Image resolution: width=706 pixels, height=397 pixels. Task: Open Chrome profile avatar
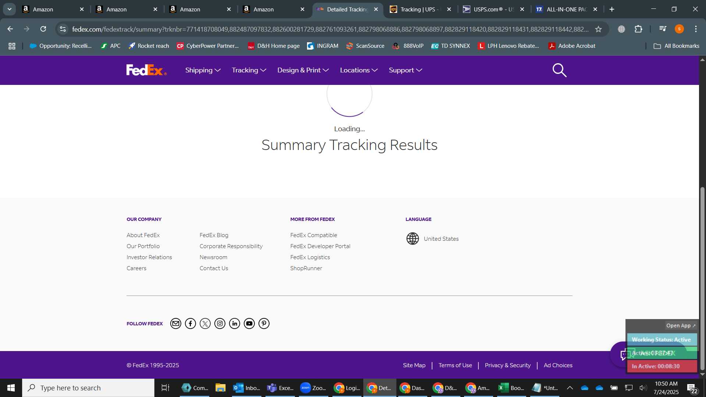tap(679, 29)
